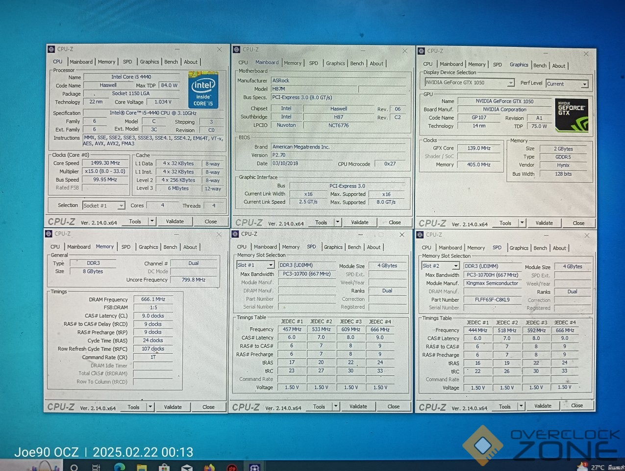Viewport: 625px width, 471px height.
Task: Switch to Mainboard tab in the Slot #2 window
Action: (450, 248)
